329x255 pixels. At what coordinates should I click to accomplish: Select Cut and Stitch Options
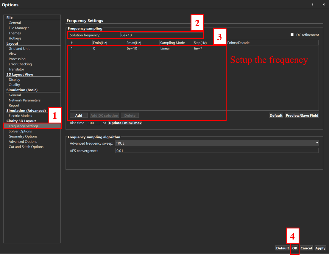click(x=26, y=147)
